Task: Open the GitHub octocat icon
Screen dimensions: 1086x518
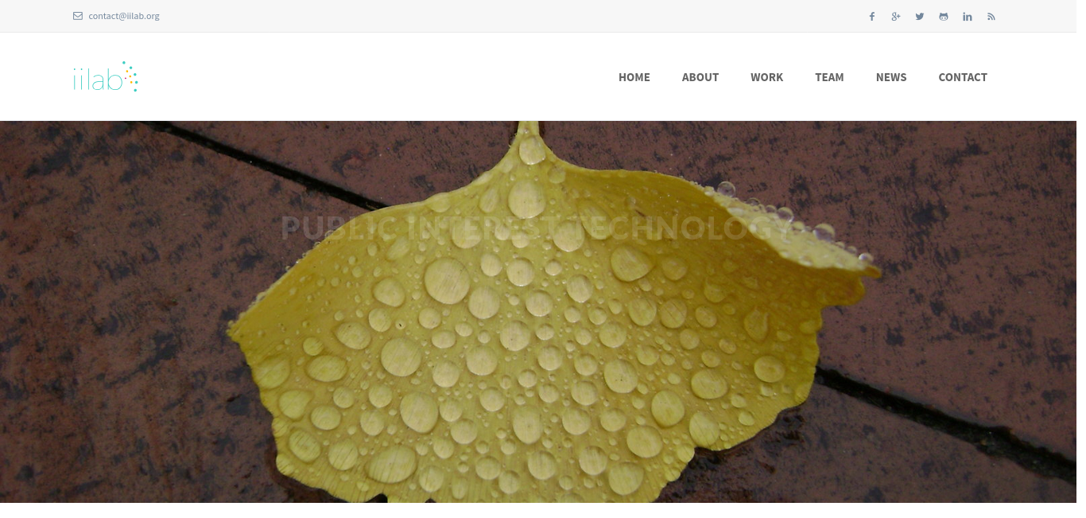Action: (x=943, y=17)
